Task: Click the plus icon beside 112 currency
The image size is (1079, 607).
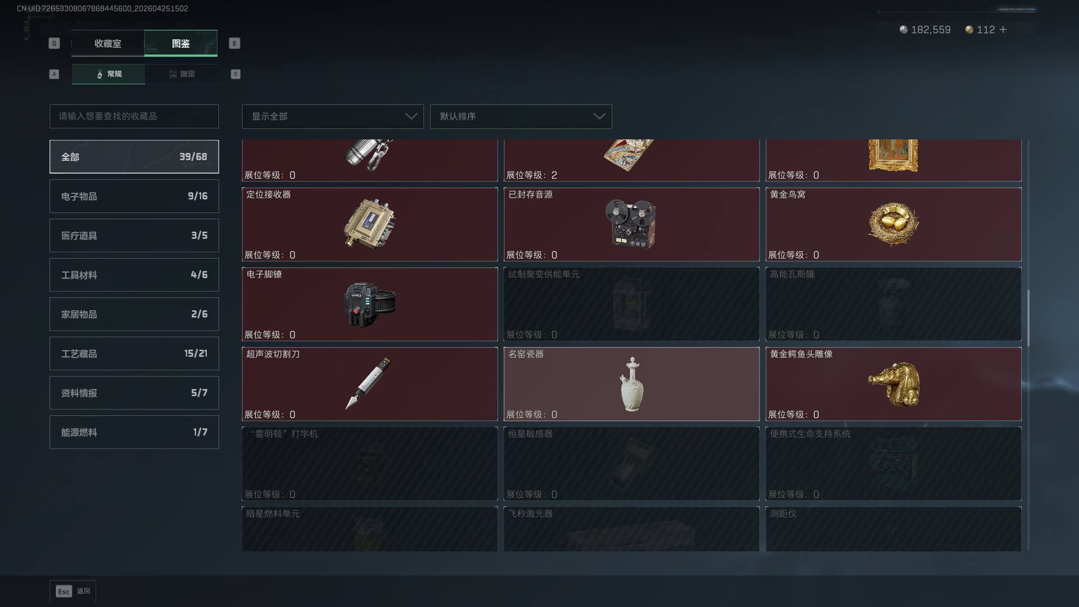Action: click(1003, 29)
